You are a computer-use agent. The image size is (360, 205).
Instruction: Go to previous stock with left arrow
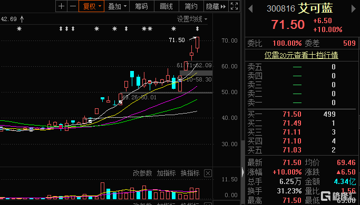click(x=250, y=9)
